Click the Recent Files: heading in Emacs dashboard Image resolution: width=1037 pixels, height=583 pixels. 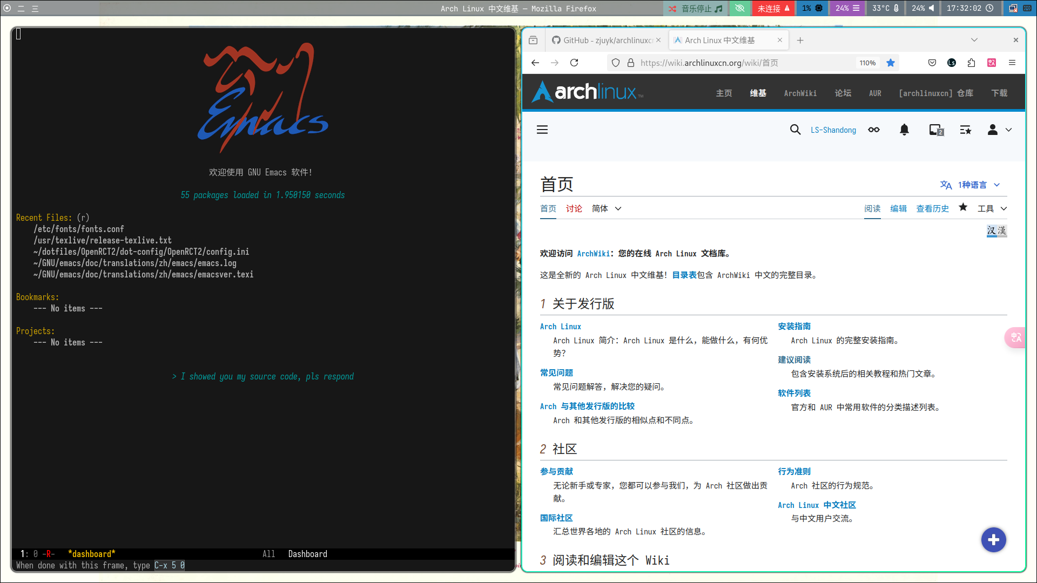pos(44,218)
